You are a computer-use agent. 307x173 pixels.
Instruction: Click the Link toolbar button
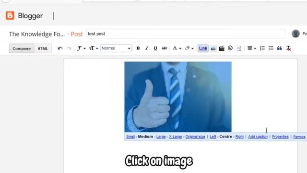[x=203, y=48]
